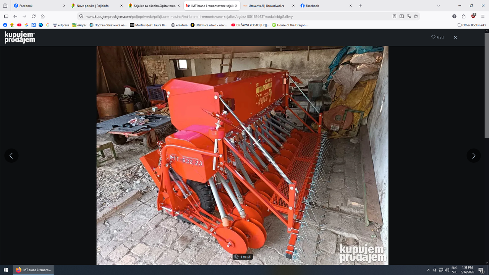This screenshot has height=275, width=489.
Task: Translate this page
Action: (409, 16)
